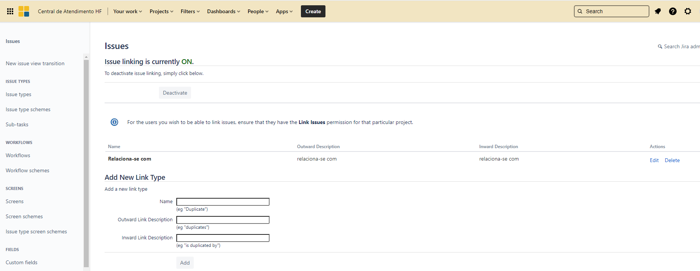Click Deactivate to turn off issue linking
The image size is (700, 271).
(x=175, y=93)
